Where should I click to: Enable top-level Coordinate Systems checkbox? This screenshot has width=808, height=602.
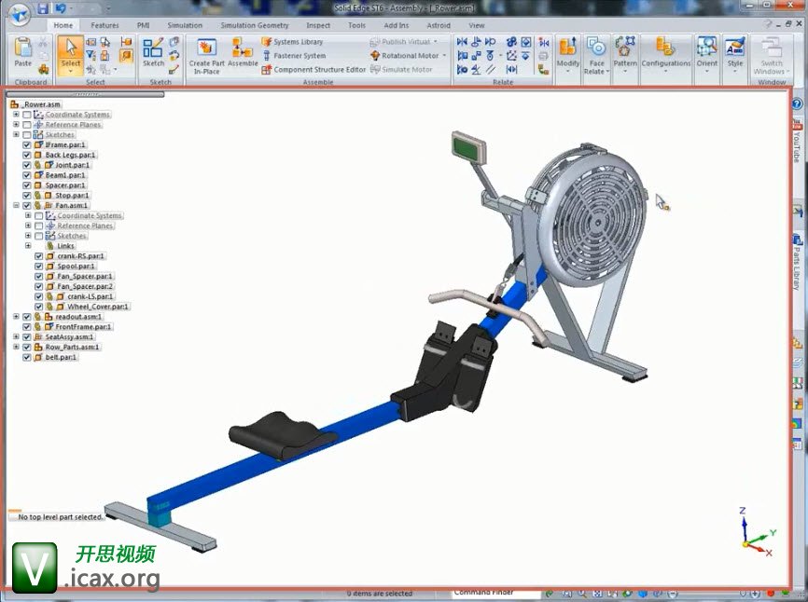coord(27,115)
